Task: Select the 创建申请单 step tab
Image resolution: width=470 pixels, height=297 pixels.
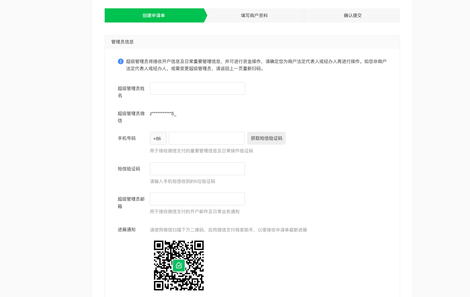Action: (154, 15)
